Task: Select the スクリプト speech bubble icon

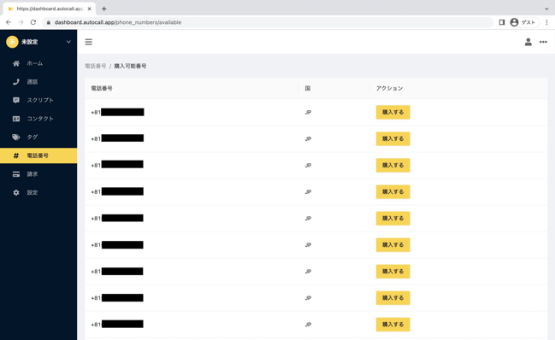Action: pos(16,100)
